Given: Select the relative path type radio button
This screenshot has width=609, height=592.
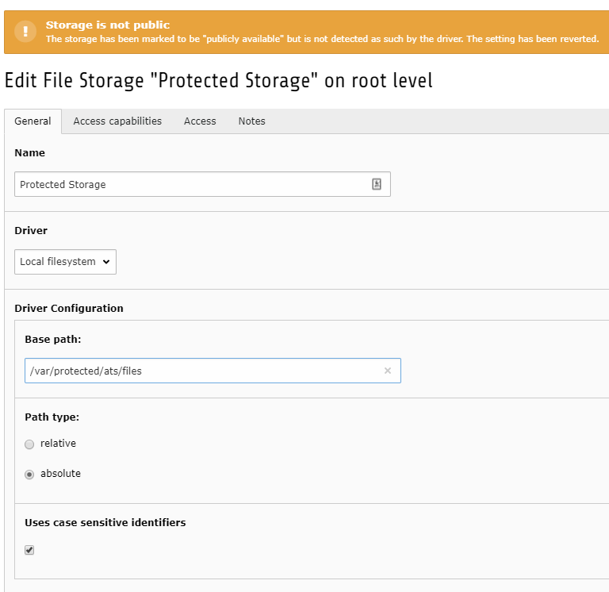Looking at the screenshot, I should point(30,444).
